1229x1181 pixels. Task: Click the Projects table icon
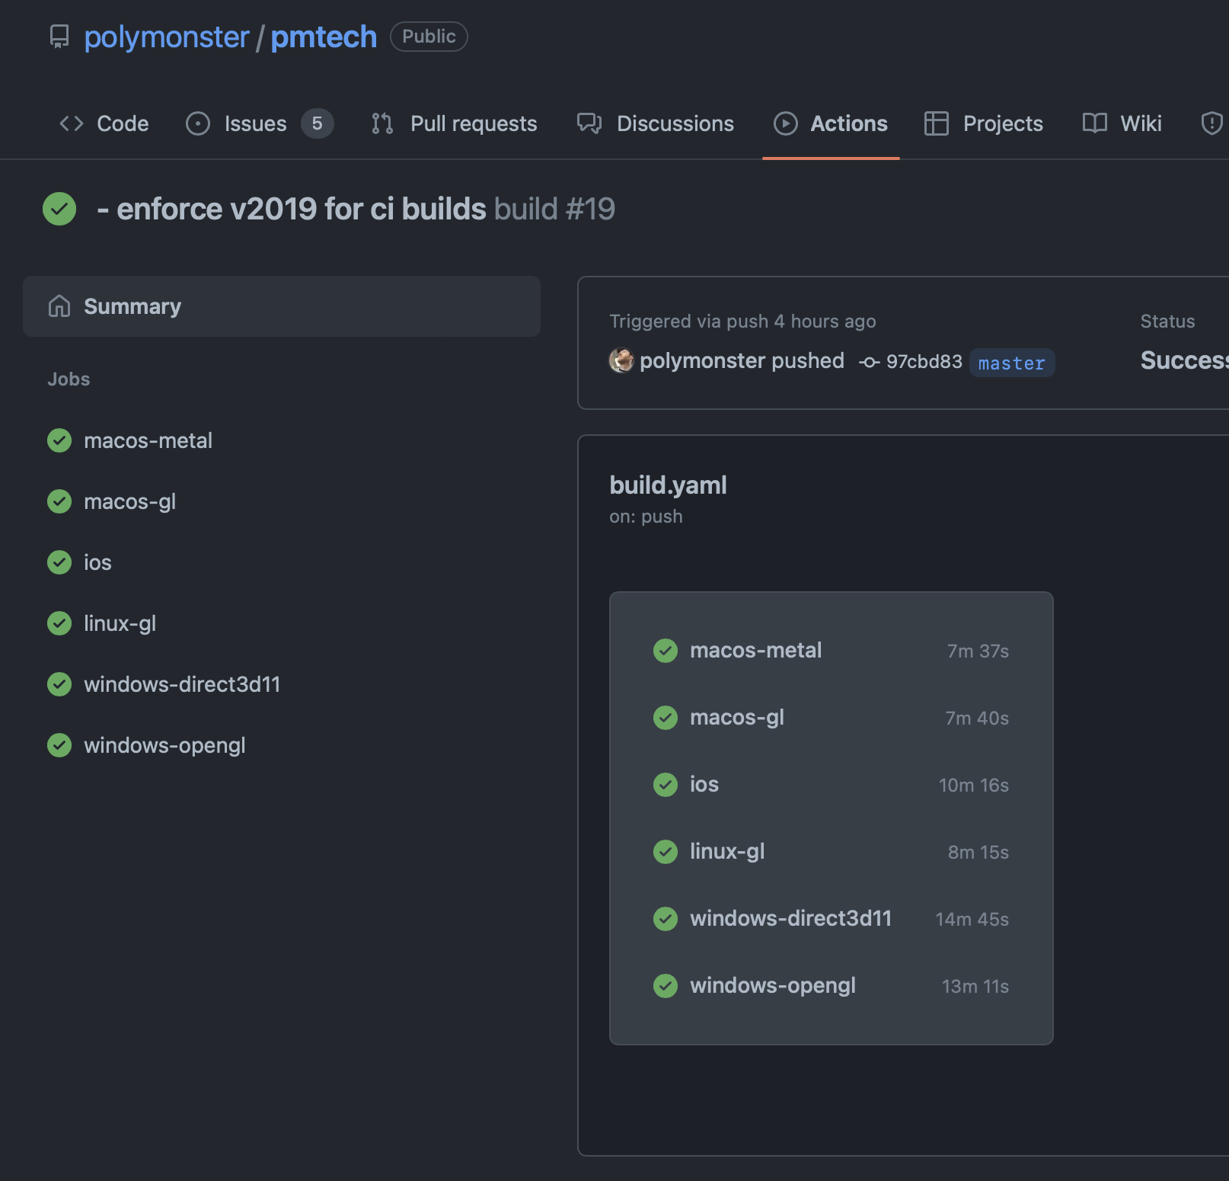(937, 123)
